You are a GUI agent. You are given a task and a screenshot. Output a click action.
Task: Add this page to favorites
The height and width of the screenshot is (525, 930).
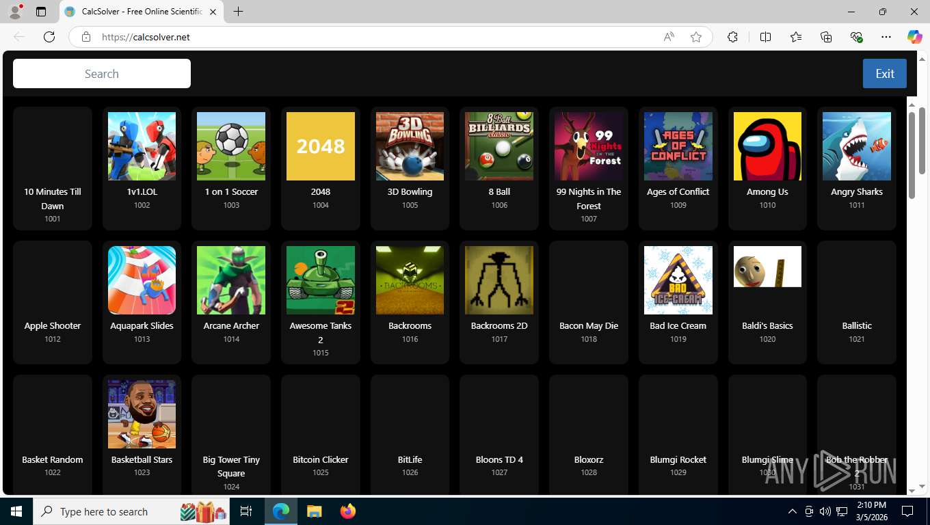[x=696, y=37]
